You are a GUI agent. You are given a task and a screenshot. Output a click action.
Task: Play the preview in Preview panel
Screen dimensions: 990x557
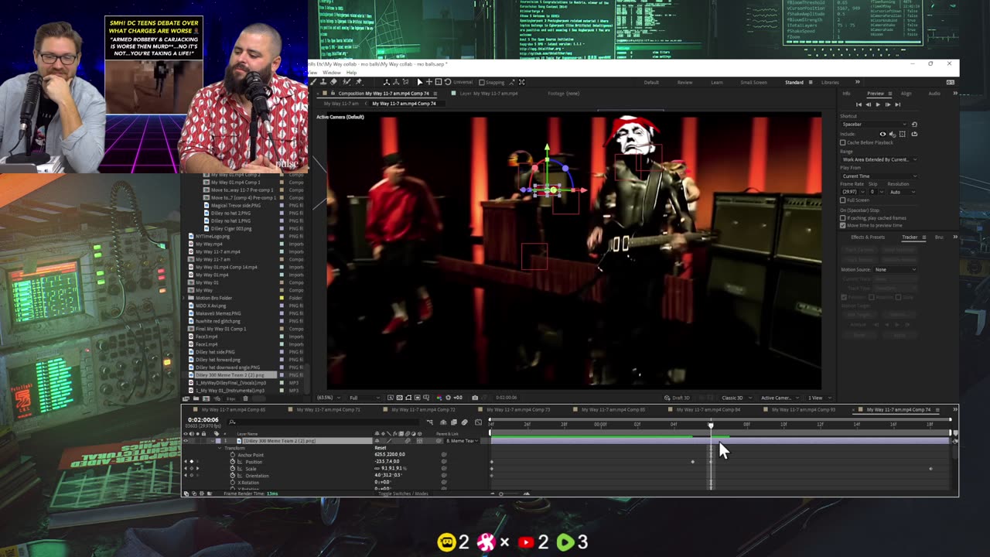pyautogui.click(x=878, y=104)
